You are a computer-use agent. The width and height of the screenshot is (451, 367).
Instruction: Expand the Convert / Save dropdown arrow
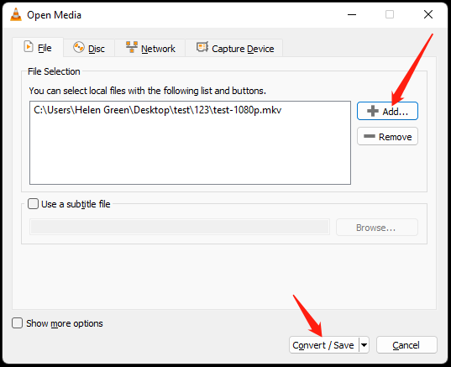364,345
